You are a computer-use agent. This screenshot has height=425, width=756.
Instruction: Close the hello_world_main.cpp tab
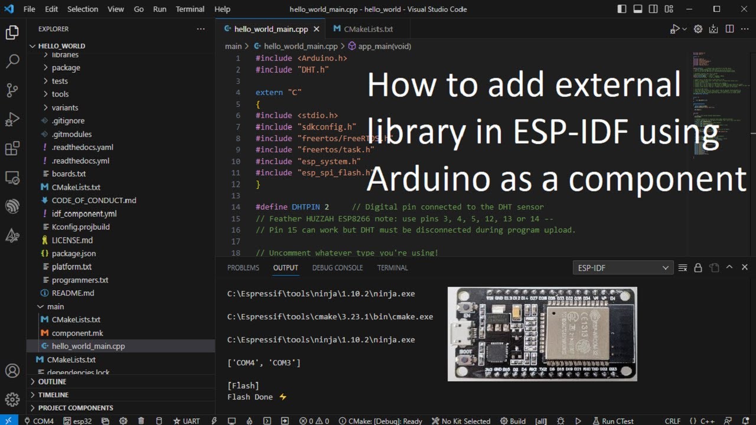coord(316,29)
